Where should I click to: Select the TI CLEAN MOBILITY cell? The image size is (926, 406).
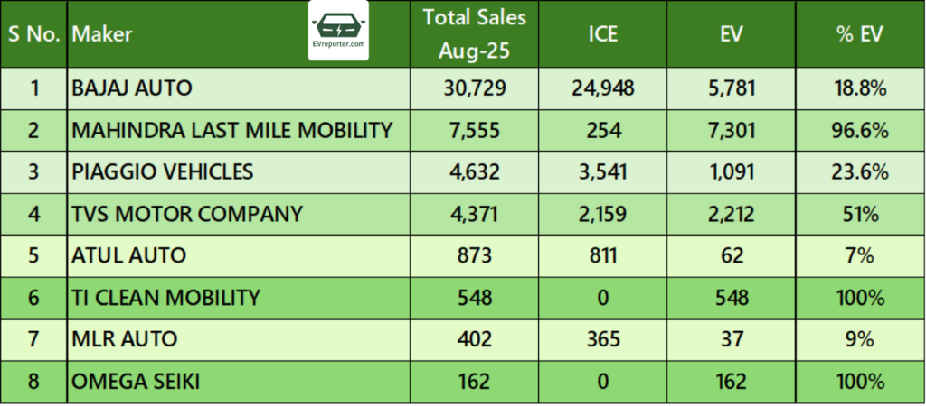pos(165,298)
